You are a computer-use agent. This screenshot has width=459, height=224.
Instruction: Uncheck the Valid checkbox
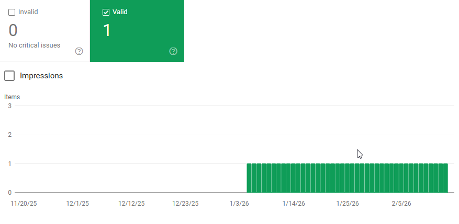point(106,12)
